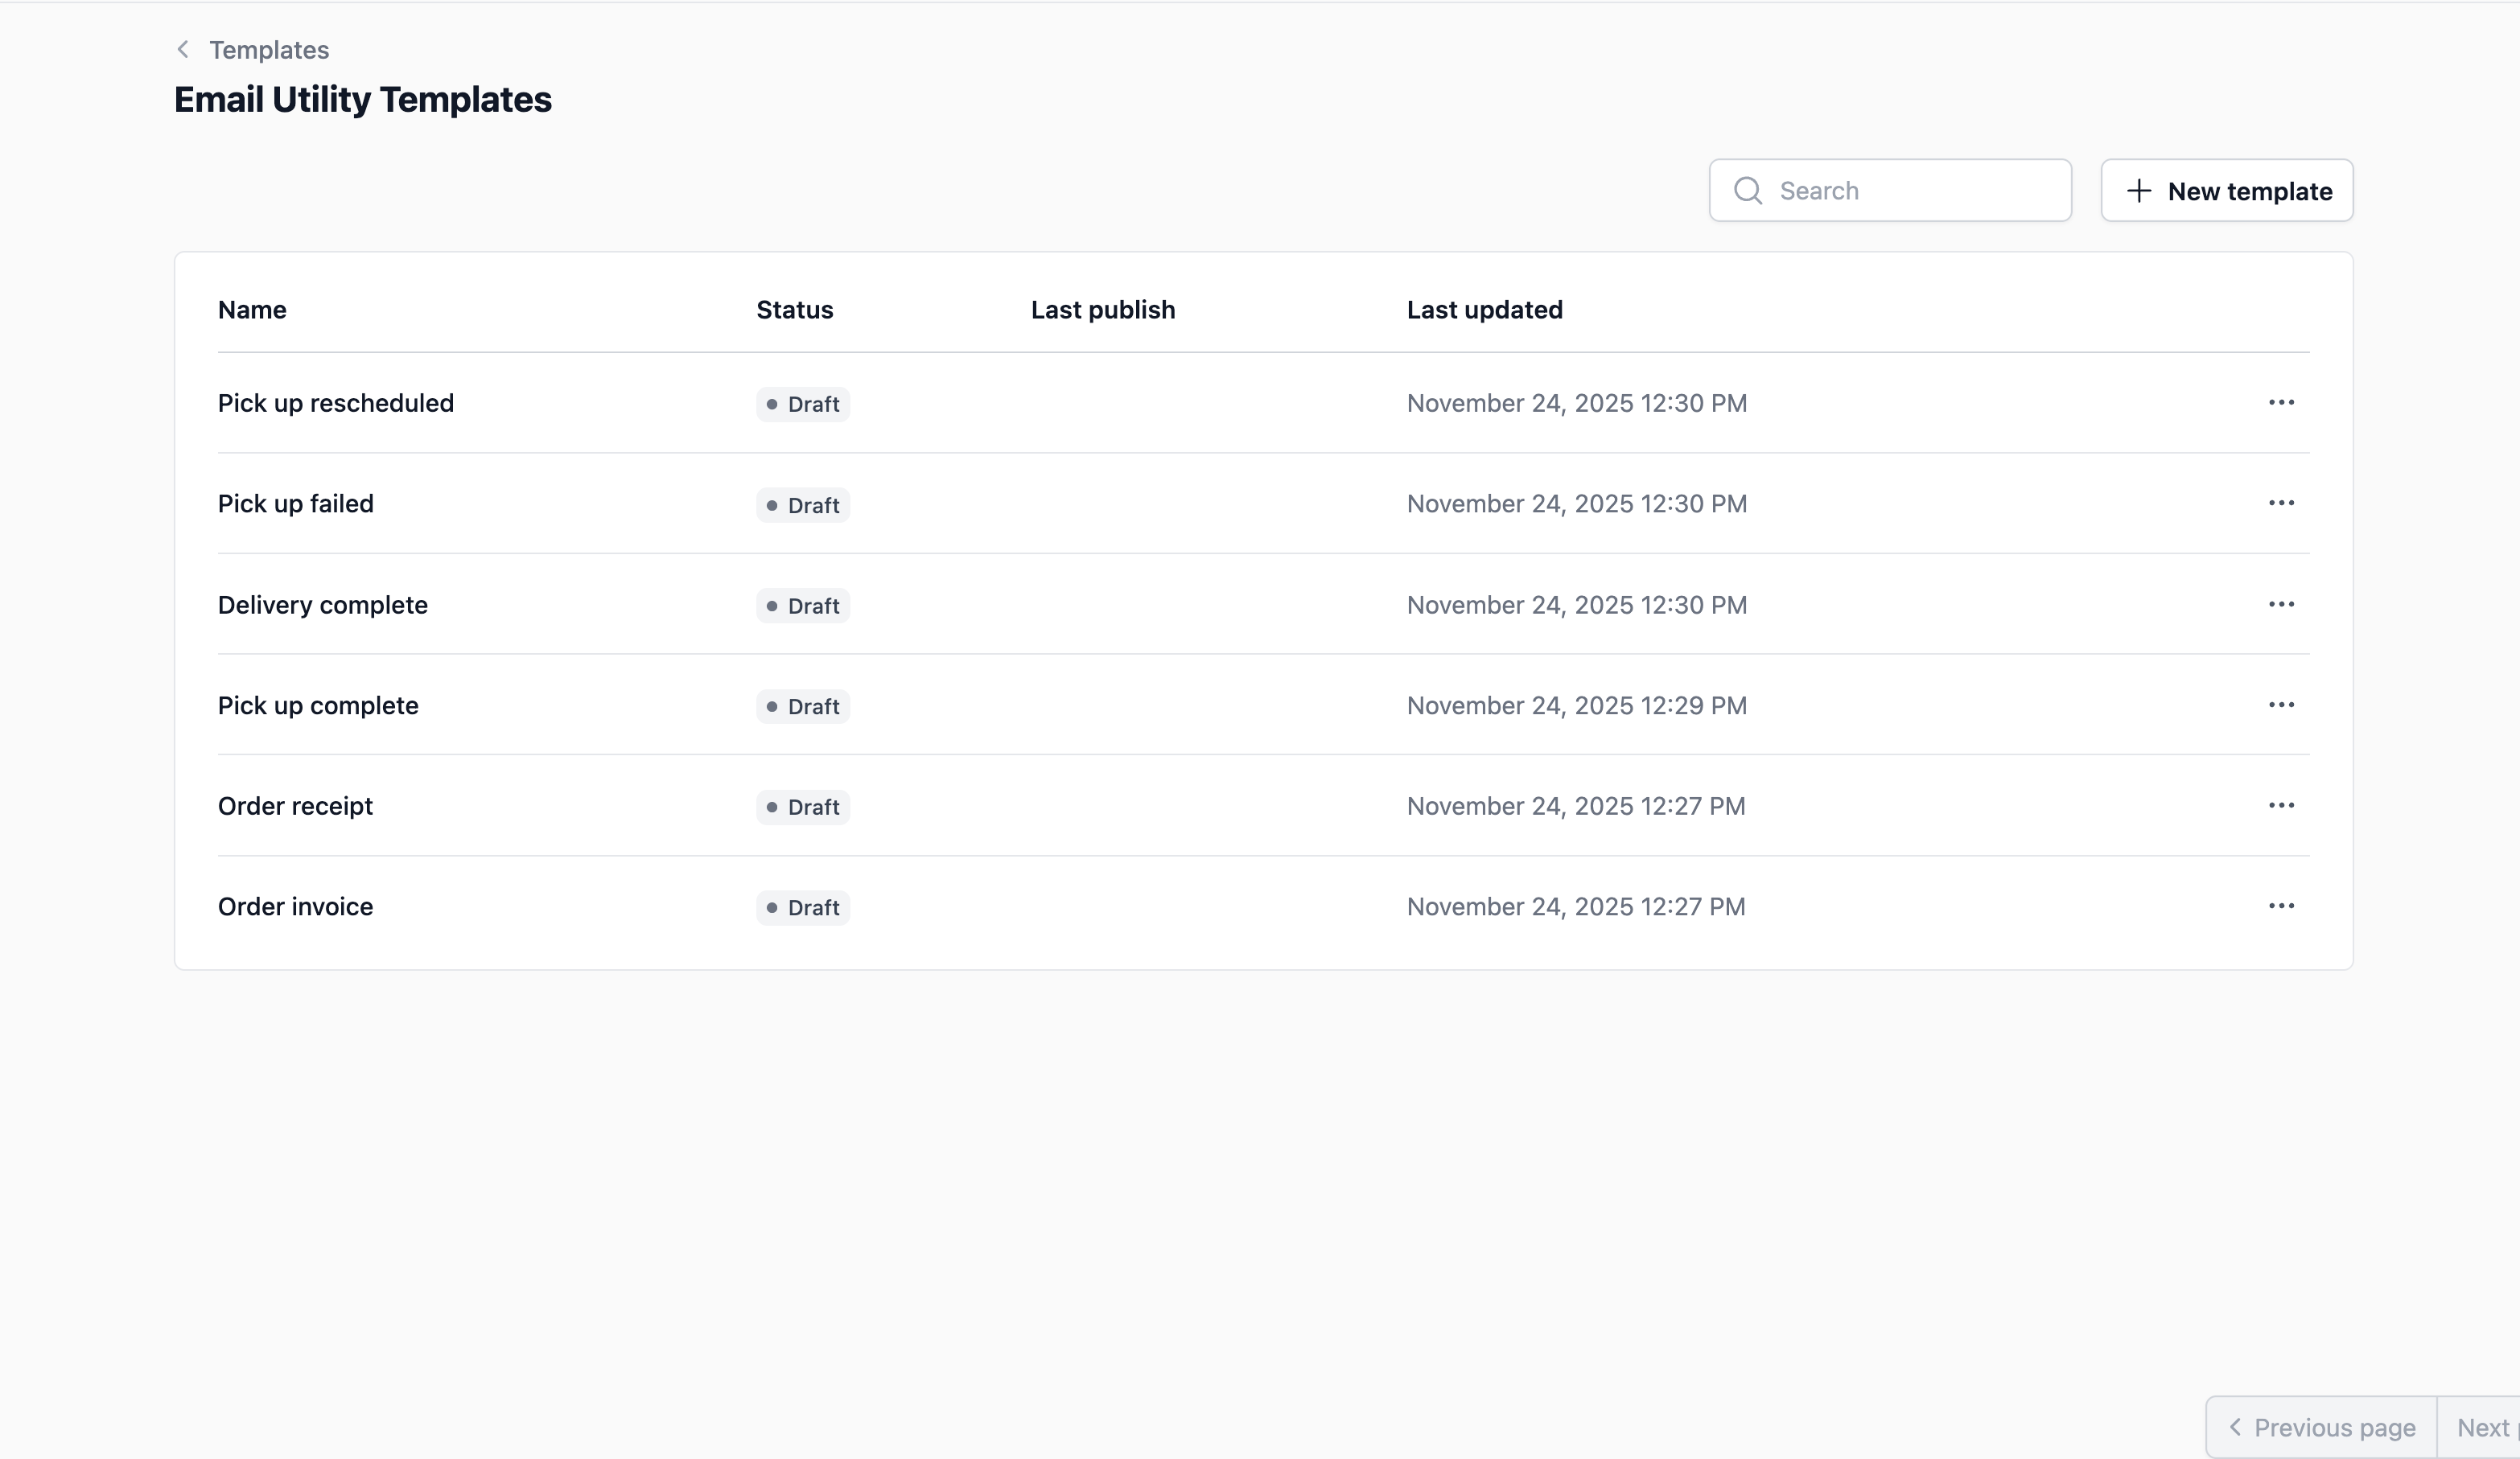
Task: Click Draft badge for Pick up complete
Action: 803,706
